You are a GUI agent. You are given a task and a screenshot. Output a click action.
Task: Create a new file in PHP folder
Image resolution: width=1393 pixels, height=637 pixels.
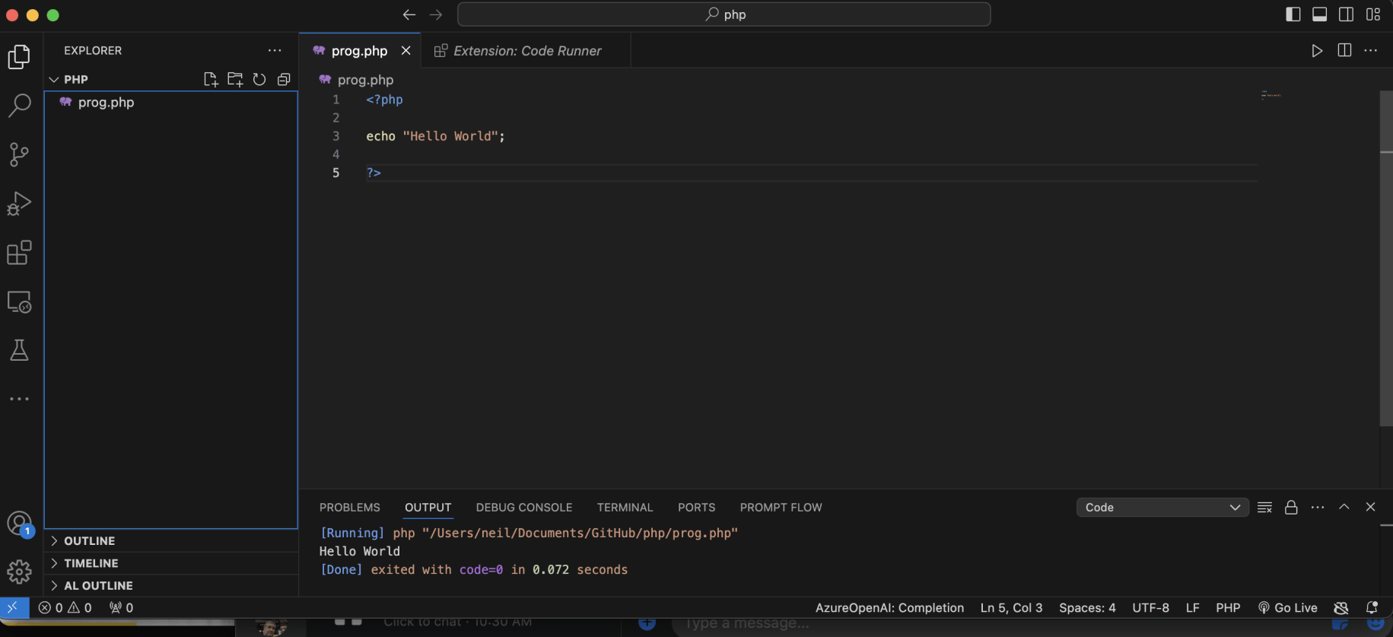tap(211, 79)
